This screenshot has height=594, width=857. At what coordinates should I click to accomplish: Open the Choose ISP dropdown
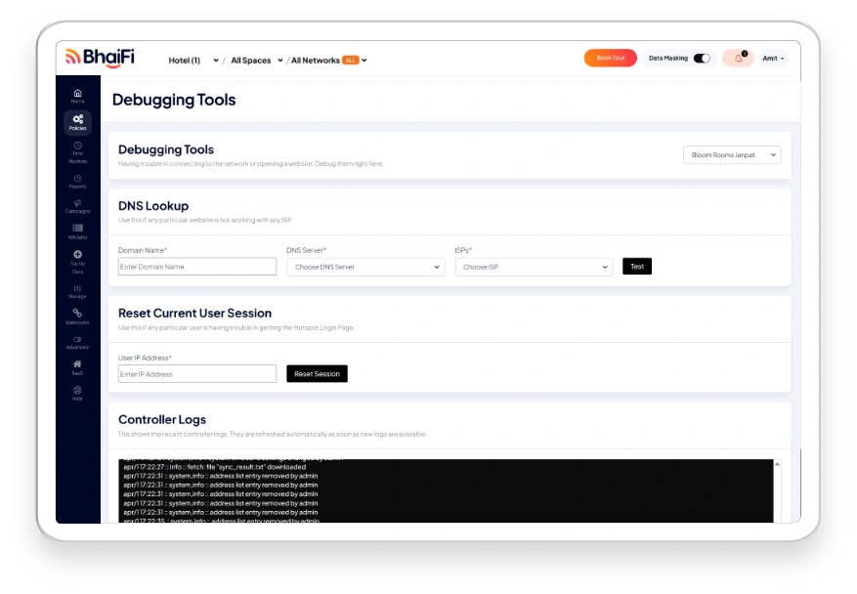534,267
